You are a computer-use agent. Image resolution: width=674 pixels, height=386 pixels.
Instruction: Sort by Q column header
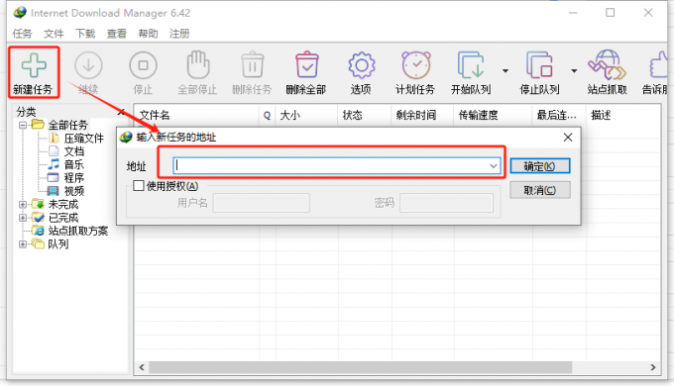[x=267, y=115]
